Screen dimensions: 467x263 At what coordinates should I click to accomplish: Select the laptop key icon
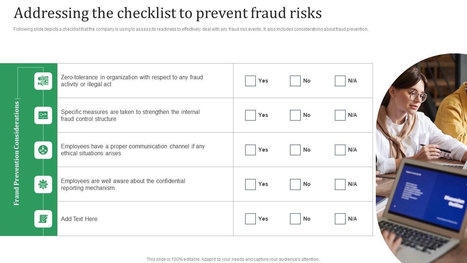pos(43,115)
